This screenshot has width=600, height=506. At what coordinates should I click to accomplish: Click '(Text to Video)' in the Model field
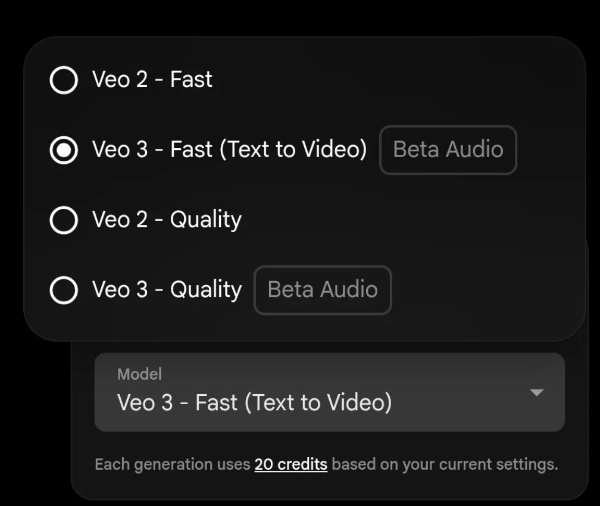318,403
